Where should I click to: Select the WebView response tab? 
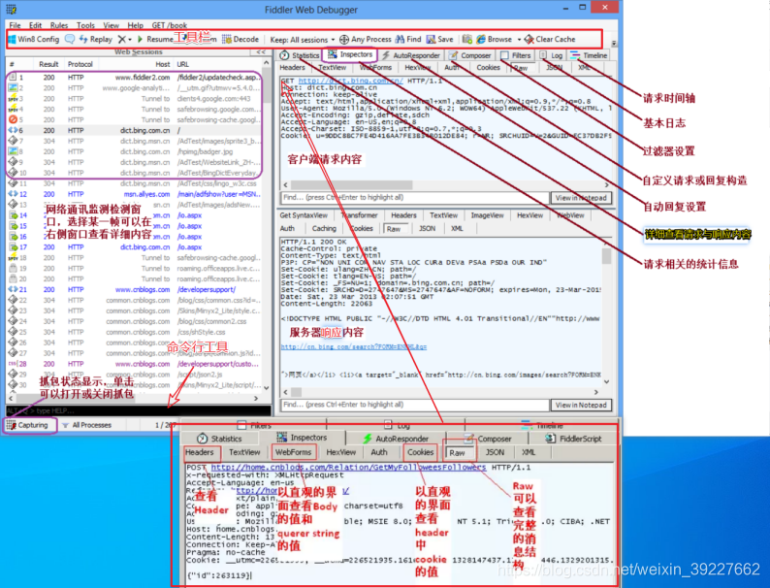tap(570, 215)
